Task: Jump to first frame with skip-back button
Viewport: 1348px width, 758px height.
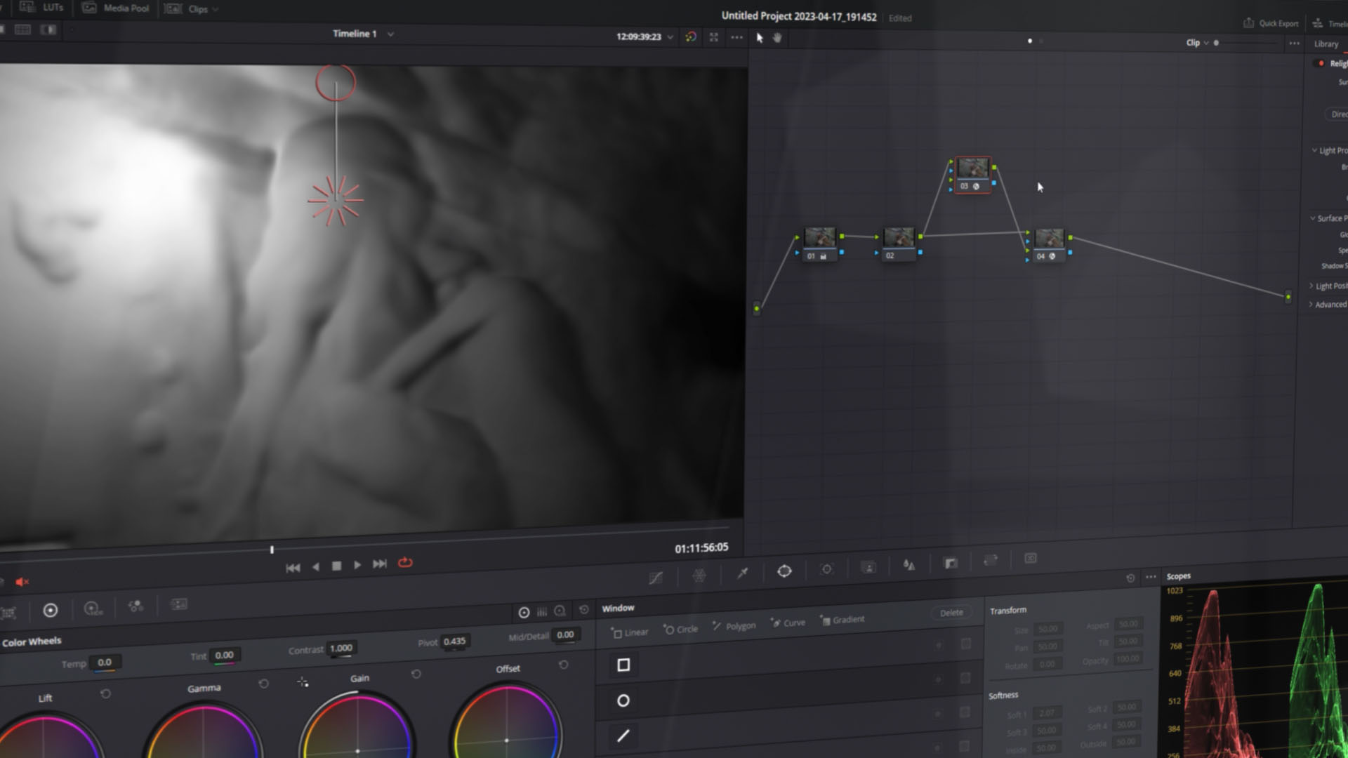Action: pyautogui.click(x=293, y=568)
